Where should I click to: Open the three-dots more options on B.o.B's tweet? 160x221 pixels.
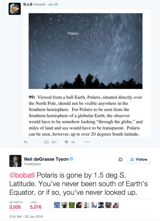point(87,142)
